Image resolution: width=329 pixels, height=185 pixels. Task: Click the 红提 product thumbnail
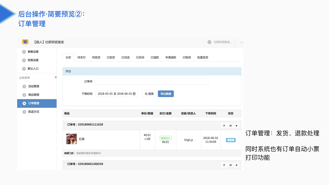coord(71,139)
